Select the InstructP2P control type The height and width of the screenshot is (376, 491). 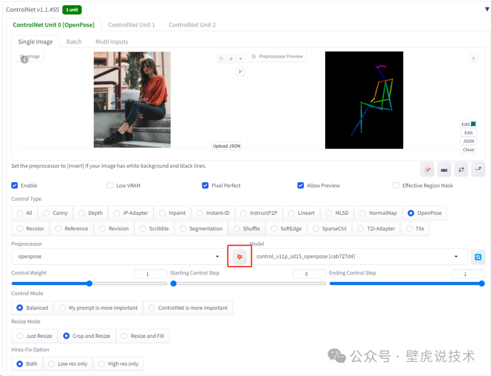point(259,213)
